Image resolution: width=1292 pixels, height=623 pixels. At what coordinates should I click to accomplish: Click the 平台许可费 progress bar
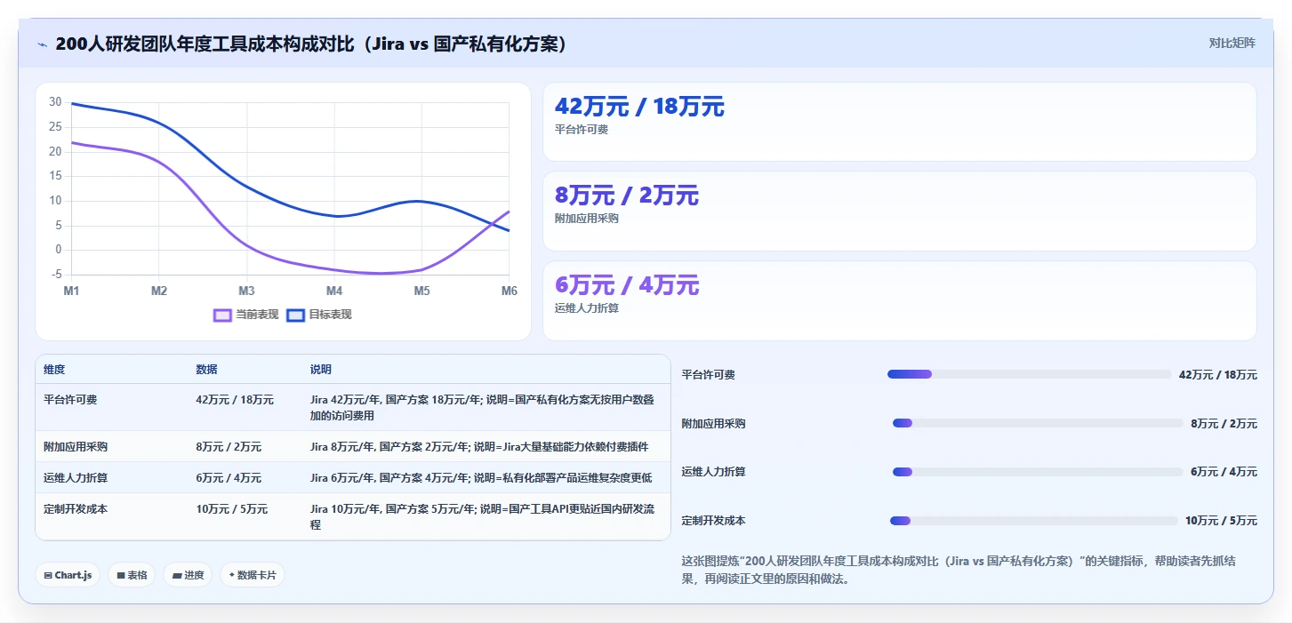[1029, 374]
